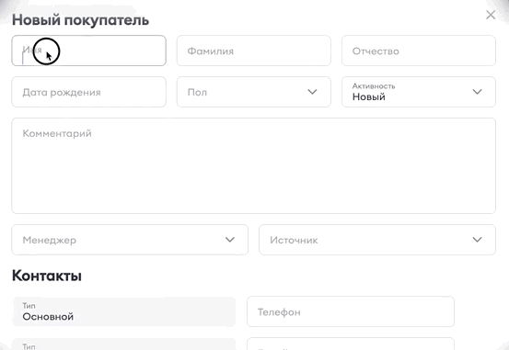The width and height of the screenshot is (509, 350).
Task: Click the Фамилия input field
Action: (x=253, y=51)
